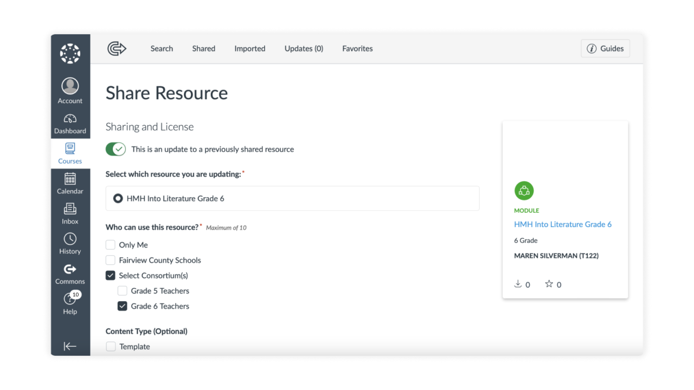Open the Guides button

point(605,48)
